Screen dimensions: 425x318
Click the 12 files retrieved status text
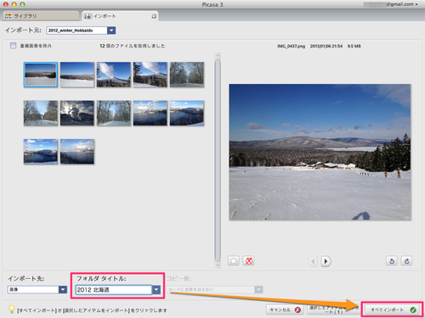132,46
